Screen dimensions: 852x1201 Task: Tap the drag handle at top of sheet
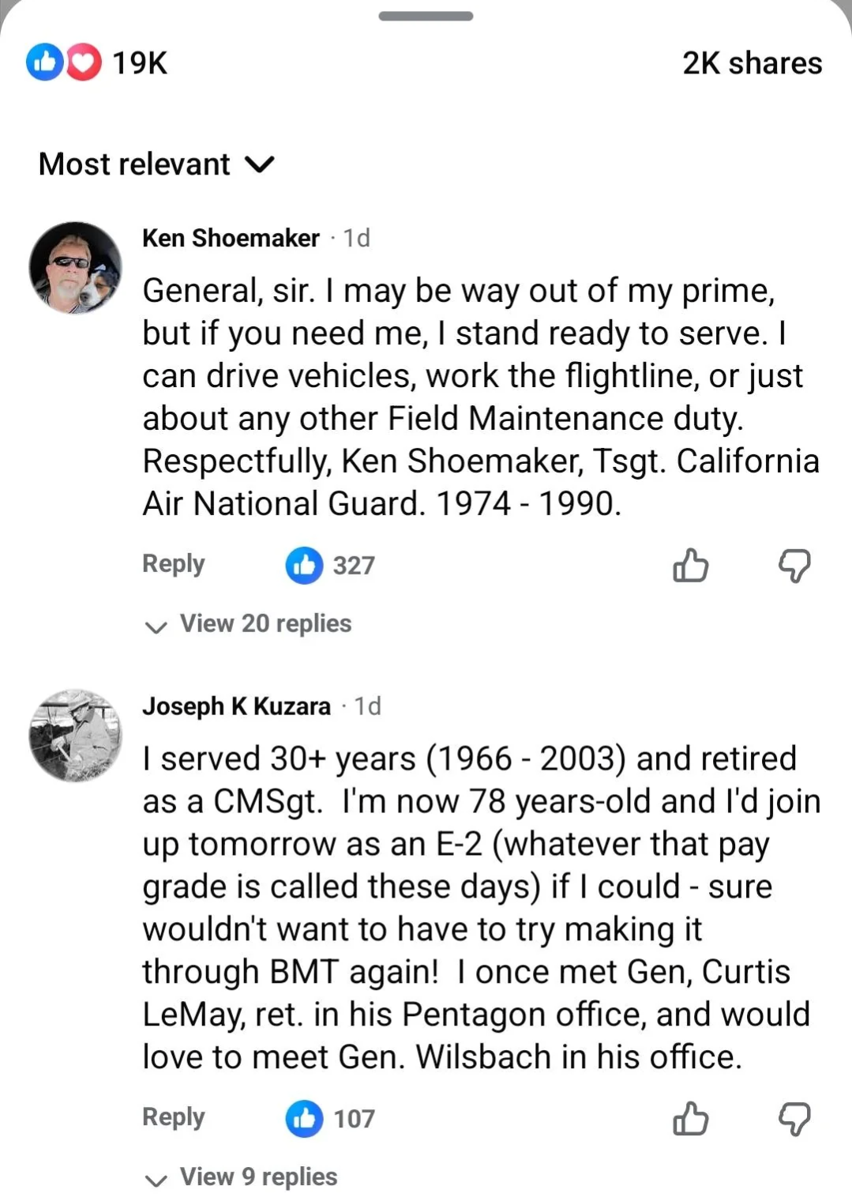(x=426, y=16)
